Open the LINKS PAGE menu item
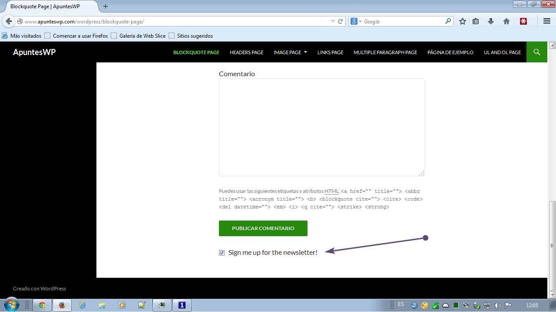Screen dimensions: 556x312 pyautogui.click(x=331, y=52)
